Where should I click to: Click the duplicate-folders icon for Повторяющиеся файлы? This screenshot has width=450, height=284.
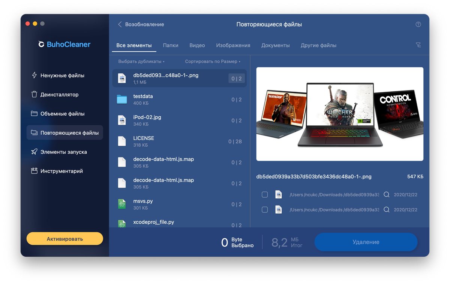click(x=34, y=132)
